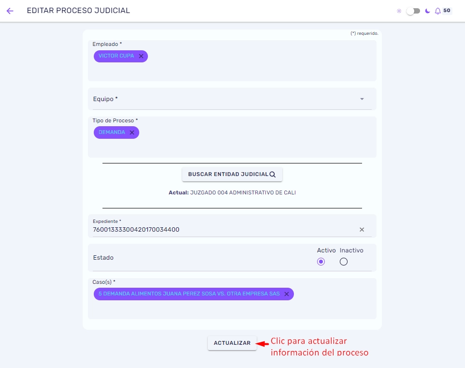Remove the VICTOR CUPA employee chip
The width and height of the screenshot is (465, 368).
141,56
